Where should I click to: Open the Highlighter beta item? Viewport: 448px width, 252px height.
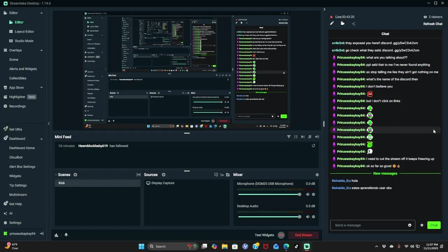(23, 97)
